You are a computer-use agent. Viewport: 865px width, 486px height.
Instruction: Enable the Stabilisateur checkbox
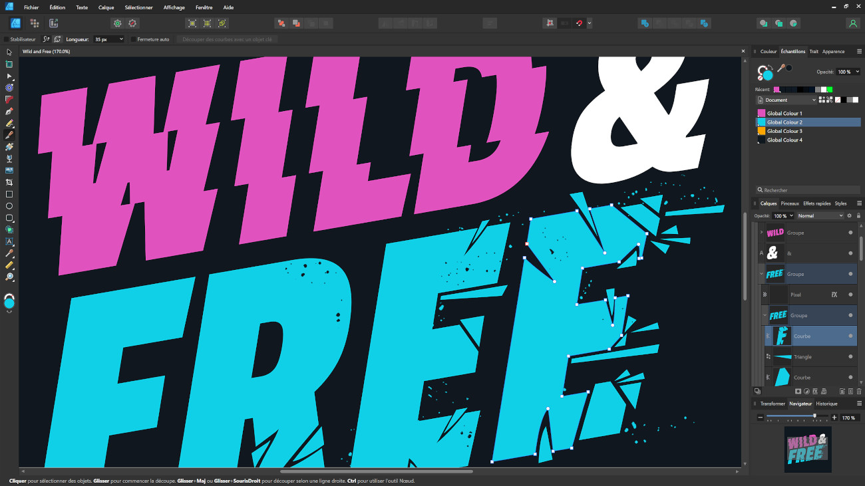[6, 39]
